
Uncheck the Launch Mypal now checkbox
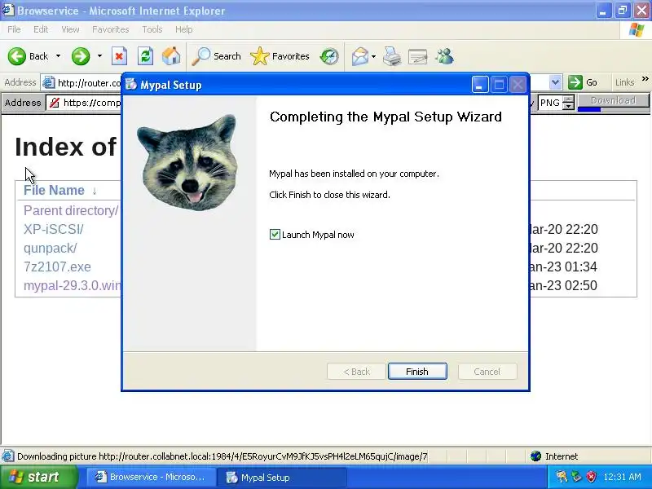pos(275,235)
